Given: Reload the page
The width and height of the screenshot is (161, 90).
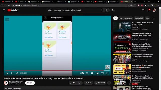Looking at the screenshot, I should 9,5.
